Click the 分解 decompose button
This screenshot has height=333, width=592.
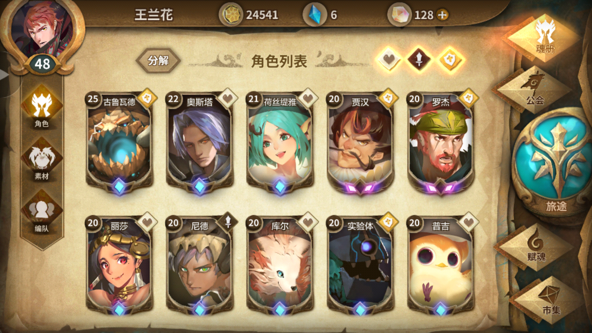158,60
